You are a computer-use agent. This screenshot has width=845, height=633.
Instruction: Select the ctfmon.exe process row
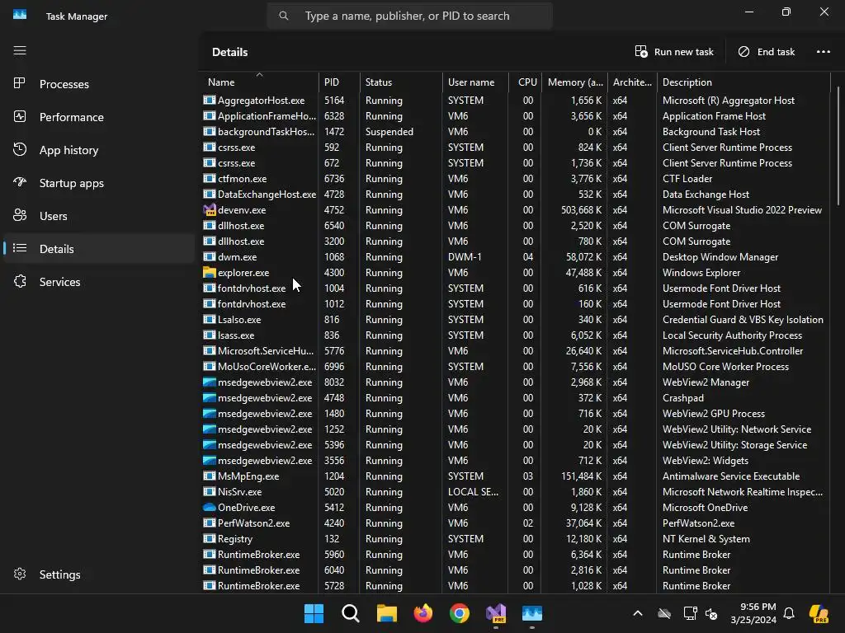tap(515, 179)
